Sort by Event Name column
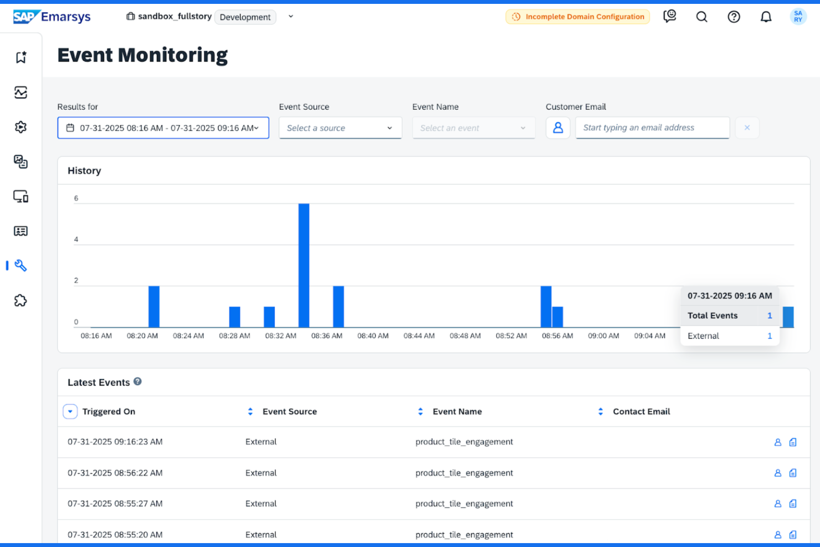 [421, 411]
